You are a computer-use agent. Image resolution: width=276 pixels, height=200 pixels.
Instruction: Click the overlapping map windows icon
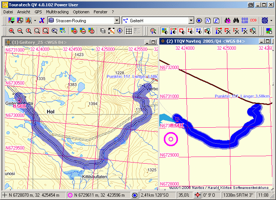point(20,20)
